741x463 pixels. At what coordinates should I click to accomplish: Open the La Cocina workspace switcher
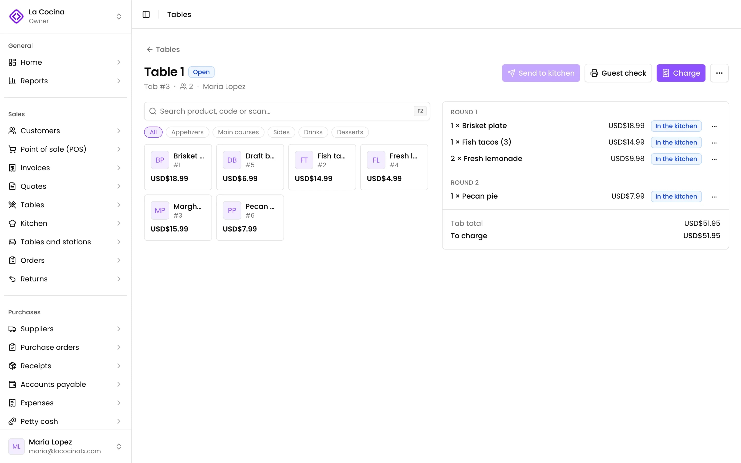coord(66,16)
